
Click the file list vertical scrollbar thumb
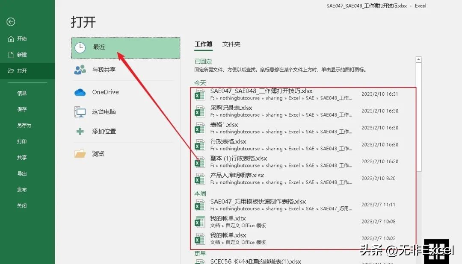[418, 117]
